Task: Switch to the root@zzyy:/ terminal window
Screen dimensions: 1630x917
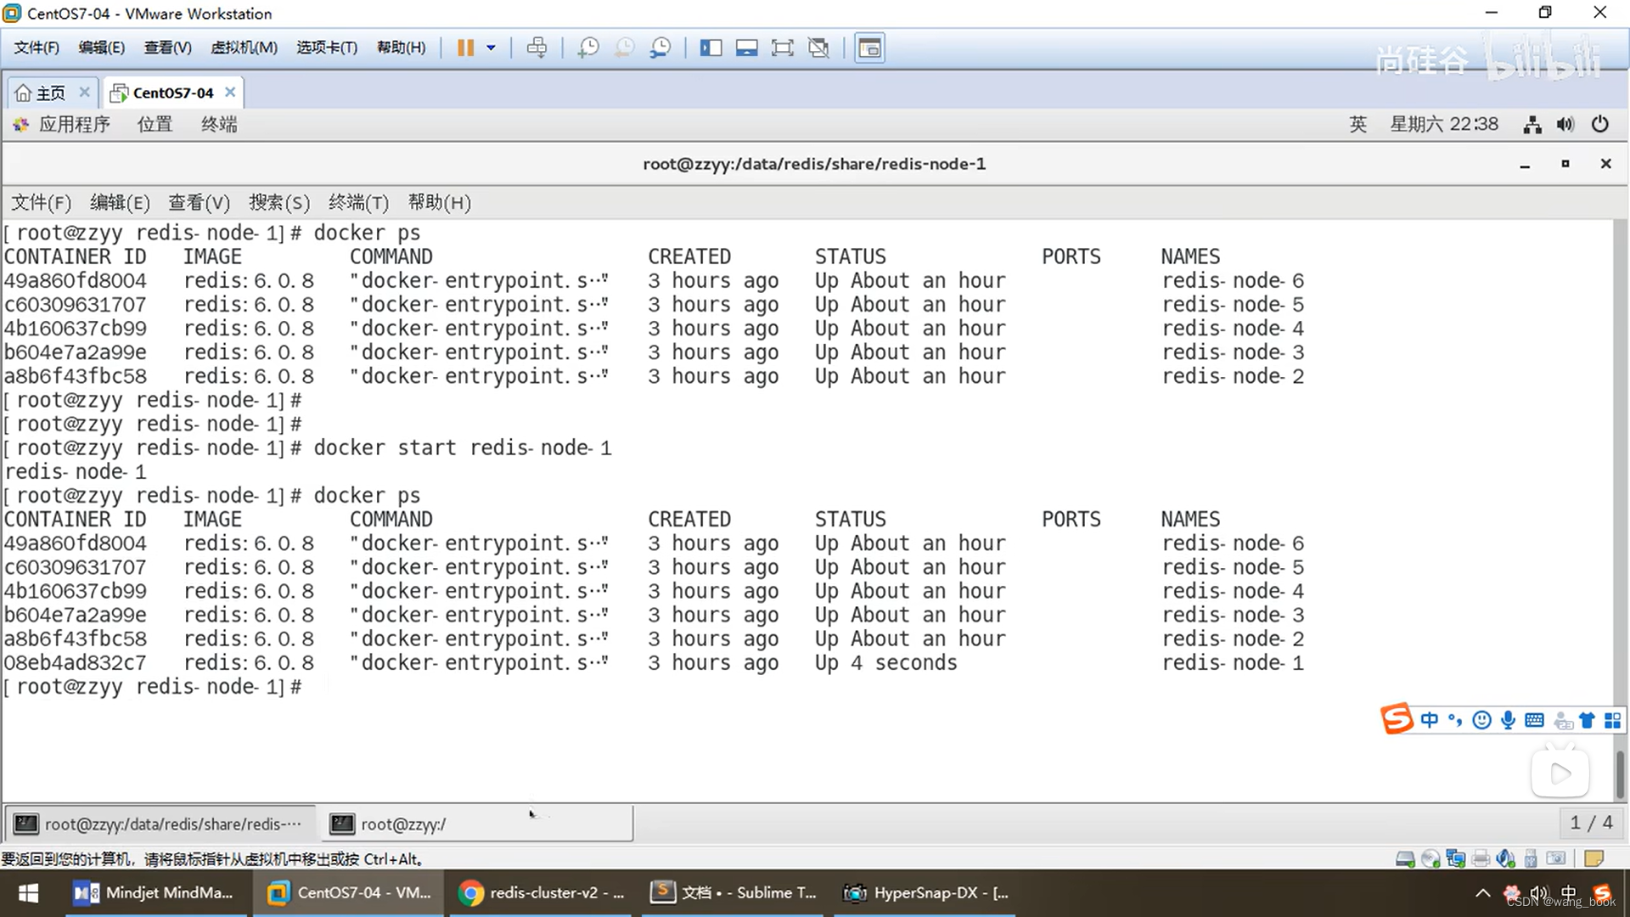Action: tap(403, 824)
